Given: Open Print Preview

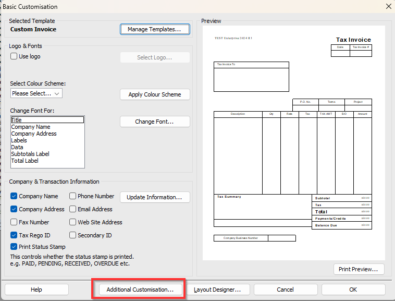Looking at the screenshot, I should 359,269.
